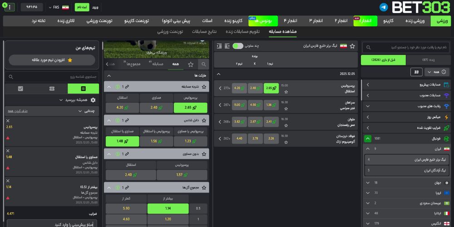Click the team search input field
This screenshot has width=454, height=227.
pos(50,78)
